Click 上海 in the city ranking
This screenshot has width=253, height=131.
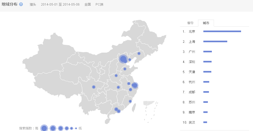(x=192, y=42)
